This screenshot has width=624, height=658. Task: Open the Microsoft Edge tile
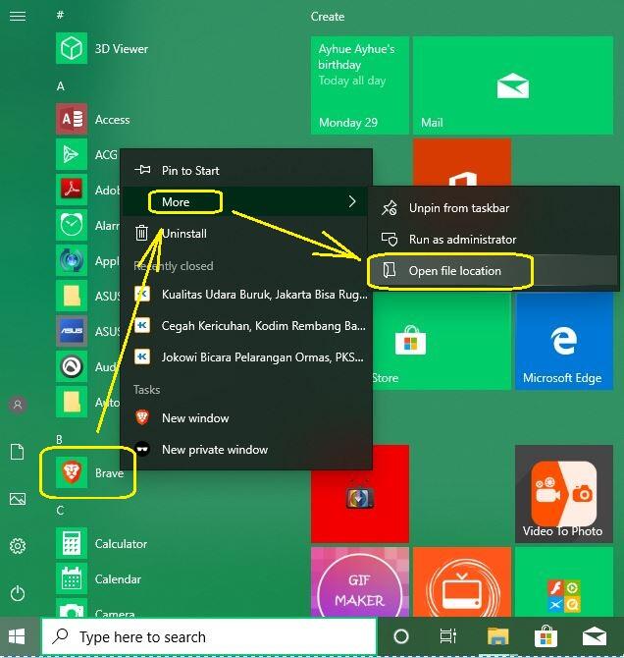pos(564,341)
